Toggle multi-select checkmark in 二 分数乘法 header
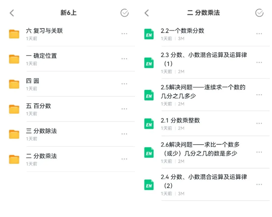The image size is (272, 217). (259, 13)
